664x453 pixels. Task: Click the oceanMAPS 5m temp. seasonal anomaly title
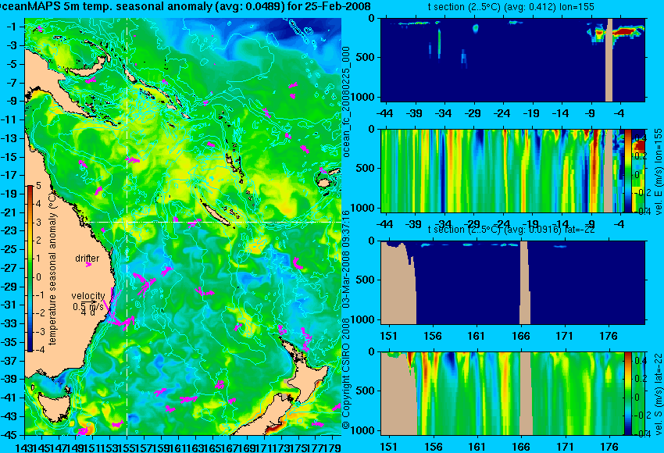pos(185,6)
